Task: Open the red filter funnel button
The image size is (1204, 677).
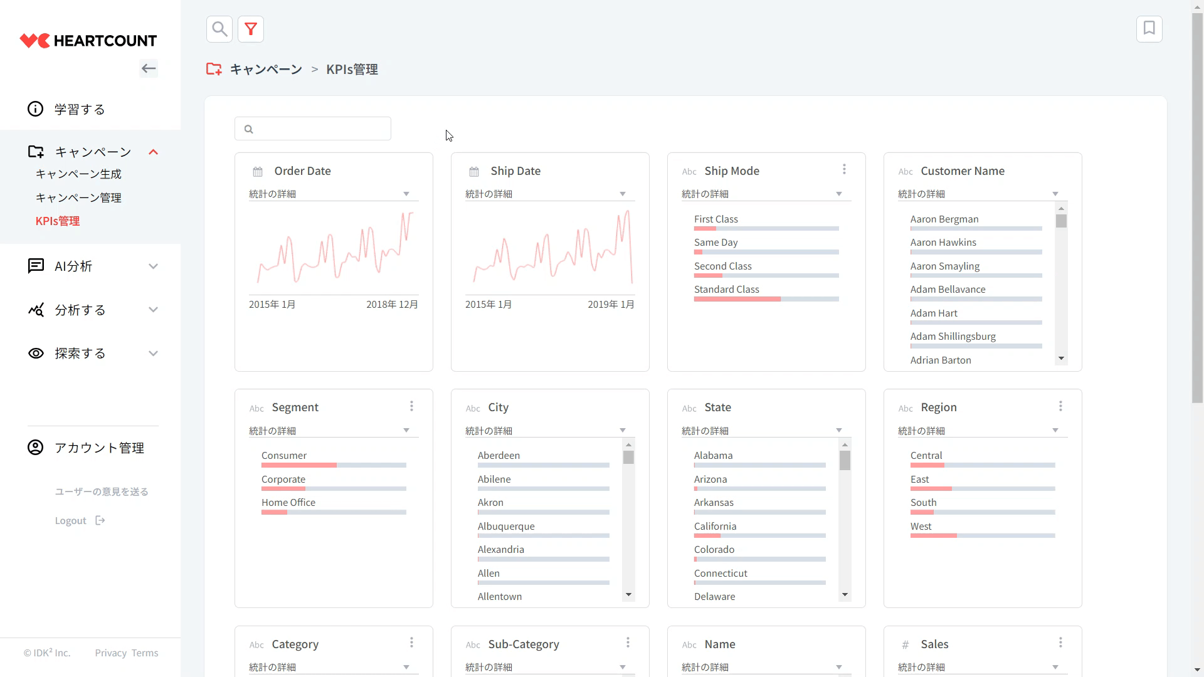Action: pos(251,29)
